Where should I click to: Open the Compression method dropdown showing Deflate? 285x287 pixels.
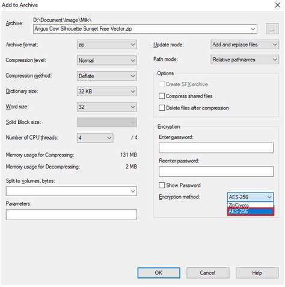(107, 76)
